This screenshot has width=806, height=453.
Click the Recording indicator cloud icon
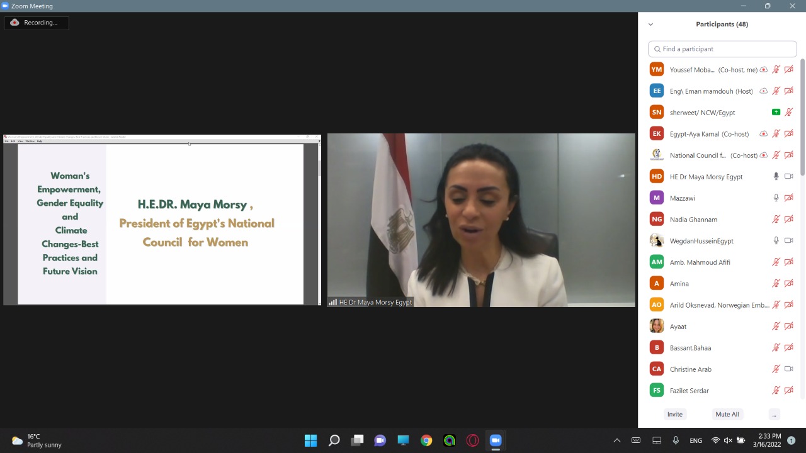[x=14, y=23]
